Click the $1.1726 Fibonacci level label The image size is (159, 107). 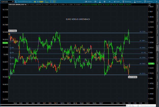(142, 32)
